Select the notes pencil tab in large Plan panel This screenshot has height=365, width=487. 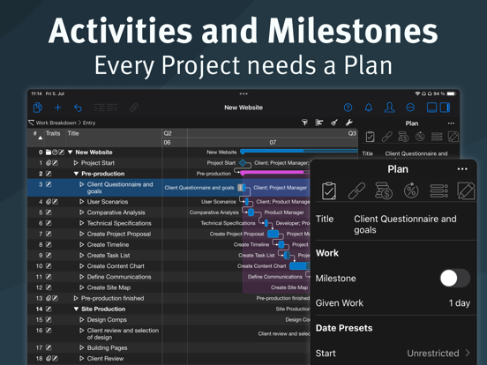pos(466,190)
